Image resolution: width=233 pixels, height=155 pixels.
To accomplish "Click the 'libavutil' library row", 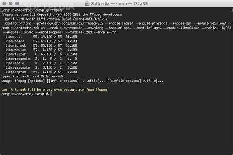I will (41, 37).
